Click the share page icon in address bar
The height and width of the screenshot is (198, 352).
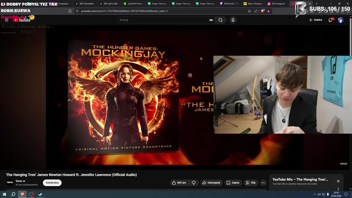point(256,11)
